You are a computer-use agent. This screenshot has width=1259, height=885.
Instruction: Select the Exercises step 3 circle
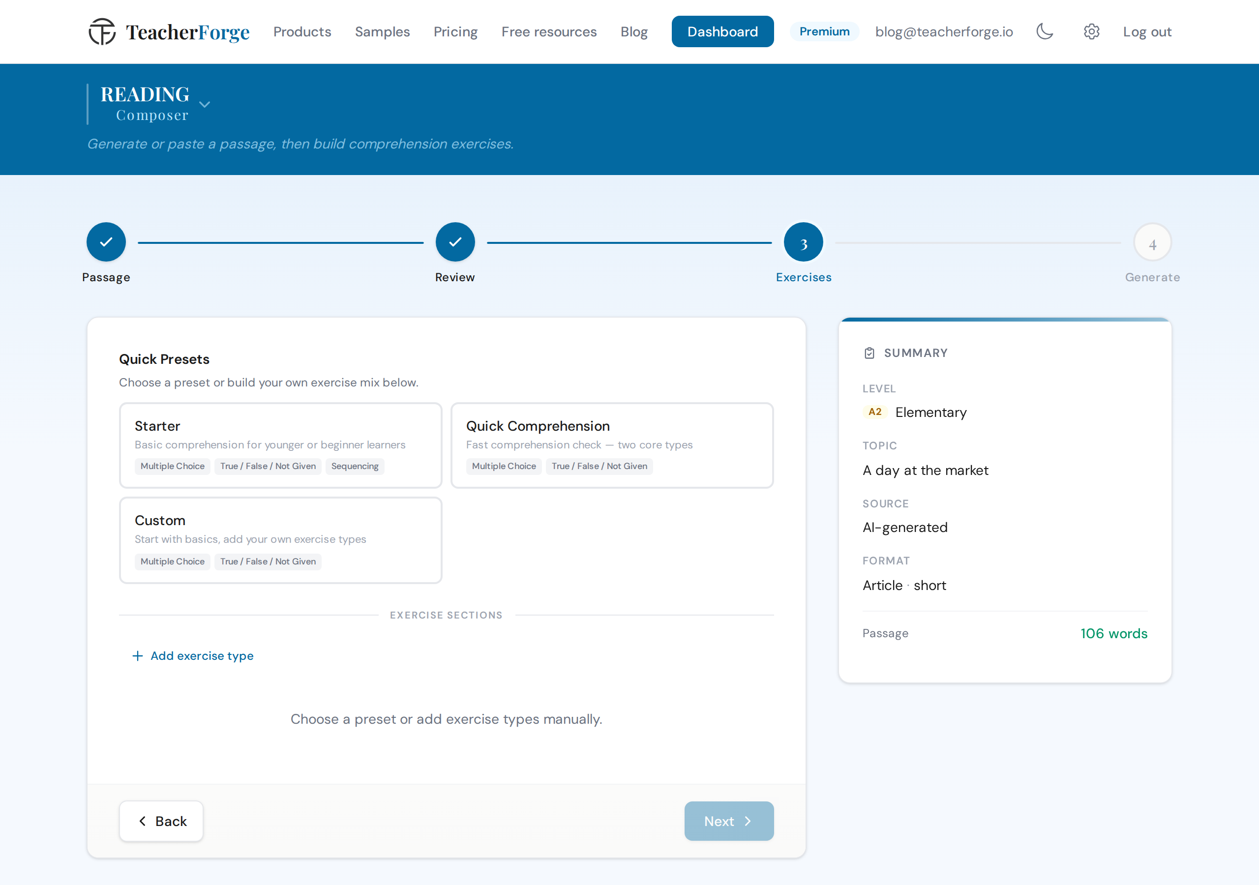coord(803,242)
